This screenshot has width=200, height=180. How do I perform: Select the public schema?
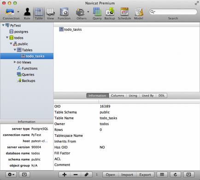23,44
